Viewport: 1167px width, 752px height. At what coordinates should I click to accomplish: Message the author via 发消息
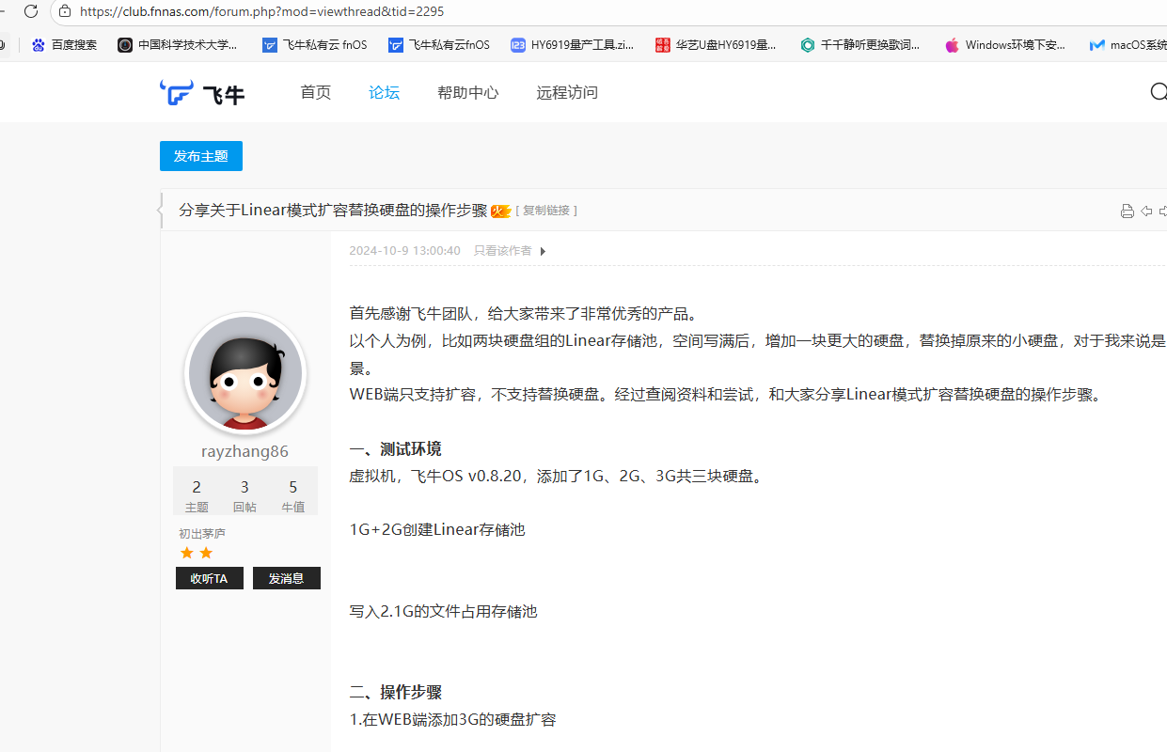(286, 578)
